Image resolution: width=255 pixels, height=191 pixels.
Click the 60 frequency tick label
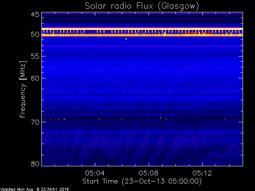35,78
